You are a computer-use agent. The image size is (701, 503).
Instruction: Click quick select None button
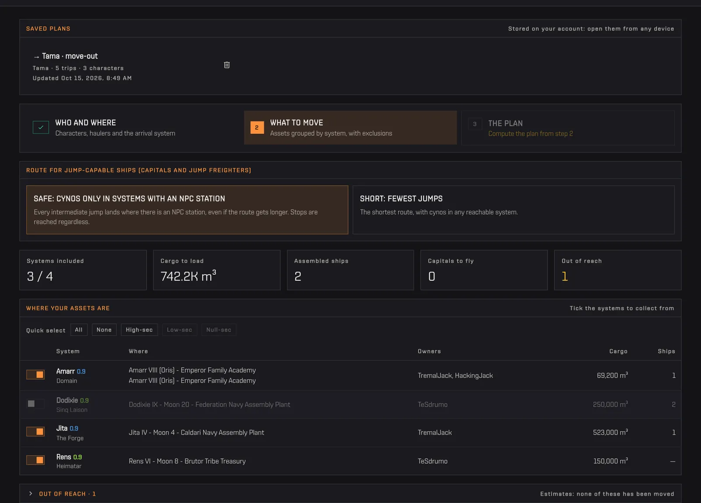[104, 330]
